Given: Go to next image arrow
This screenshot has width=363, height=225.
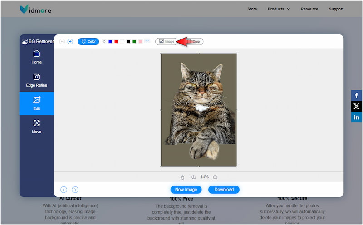Looking at the screenshot, I should tap(75, 190).
